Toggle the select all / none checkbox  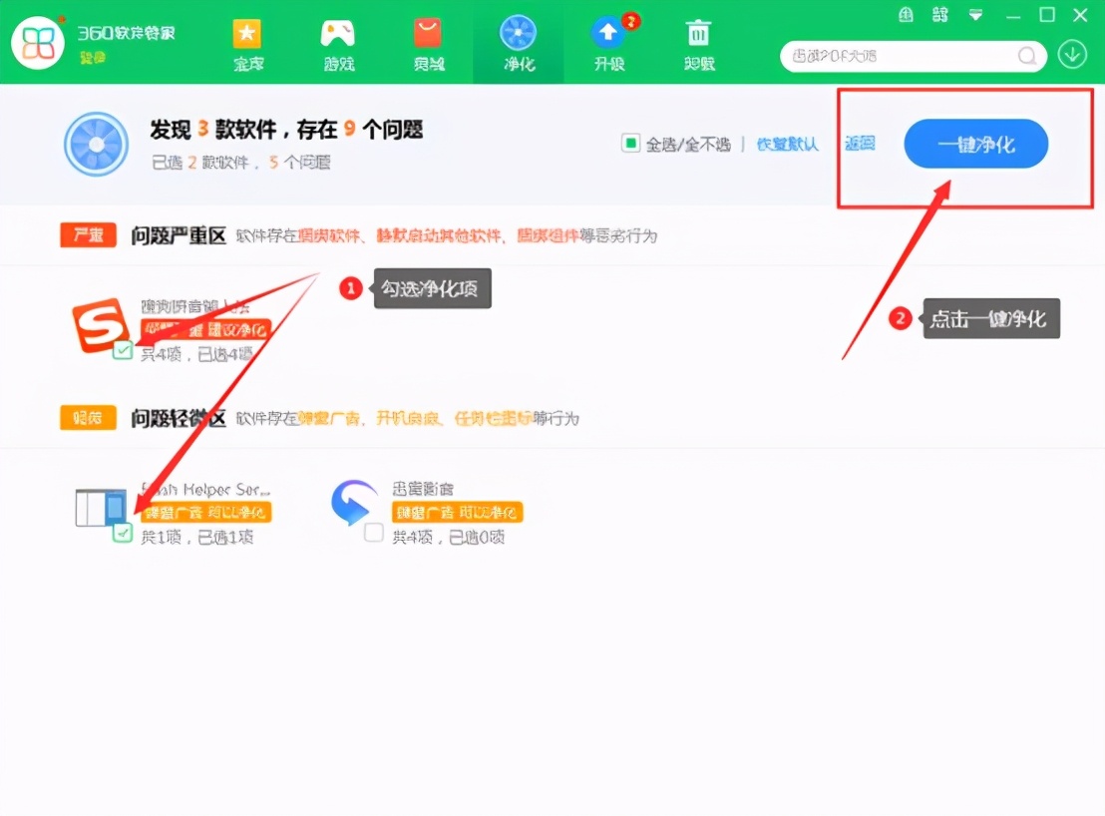[630, 144]
